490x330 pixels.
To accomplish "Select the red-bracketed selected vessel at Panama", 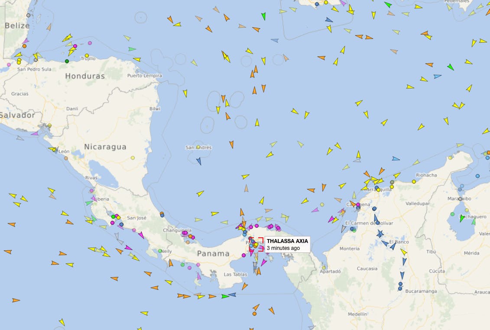I will pos(256,244).
